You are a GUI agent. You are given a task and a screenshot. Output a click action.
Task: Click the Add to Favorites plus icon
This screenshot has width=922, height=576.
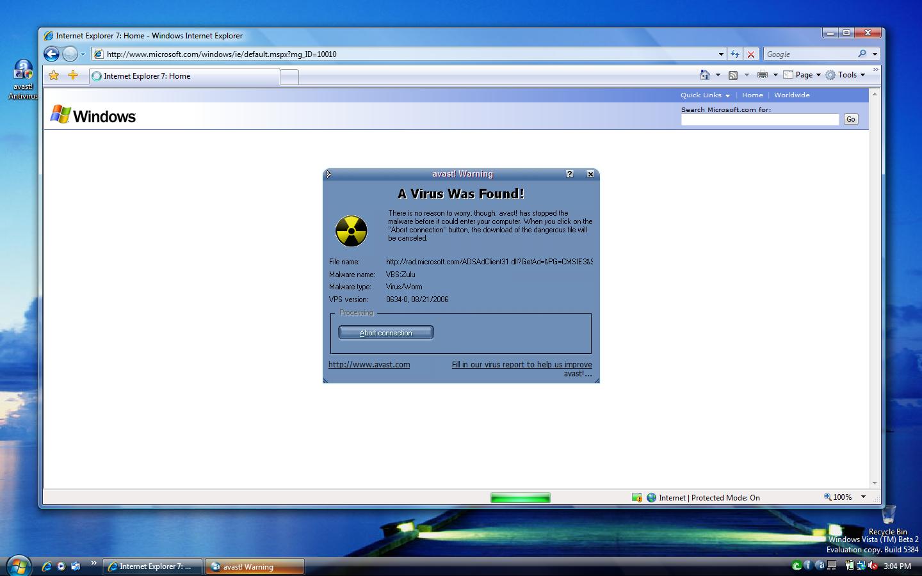click(x=73, y=76)
